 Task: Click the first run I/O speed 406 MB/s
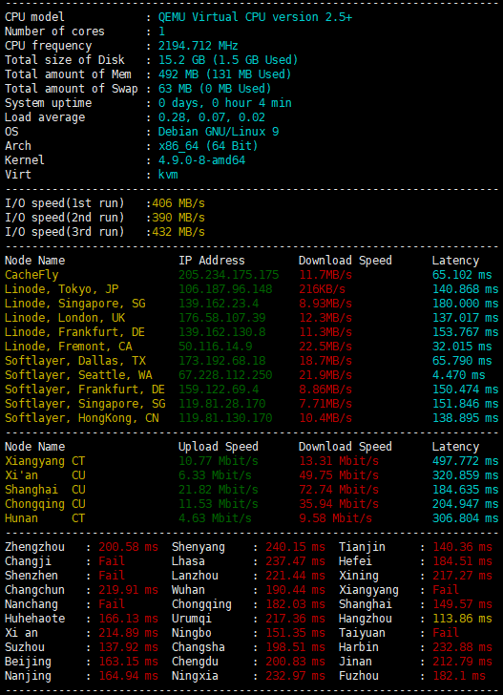click(178, 203)
